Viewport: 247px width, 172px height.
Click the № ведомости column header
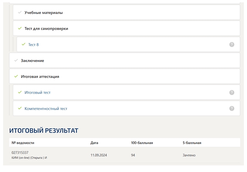point(23,143)
